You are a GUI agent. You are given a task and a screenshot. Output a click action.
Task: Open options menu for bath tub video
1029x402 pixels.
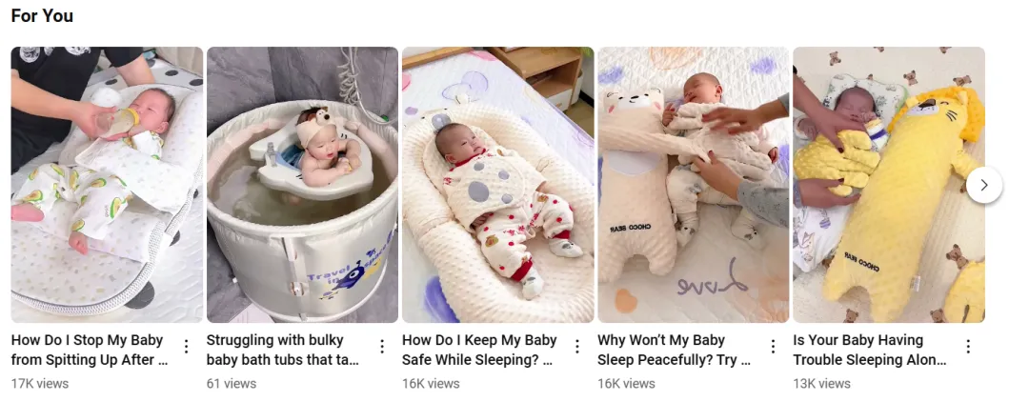point(382,346)
